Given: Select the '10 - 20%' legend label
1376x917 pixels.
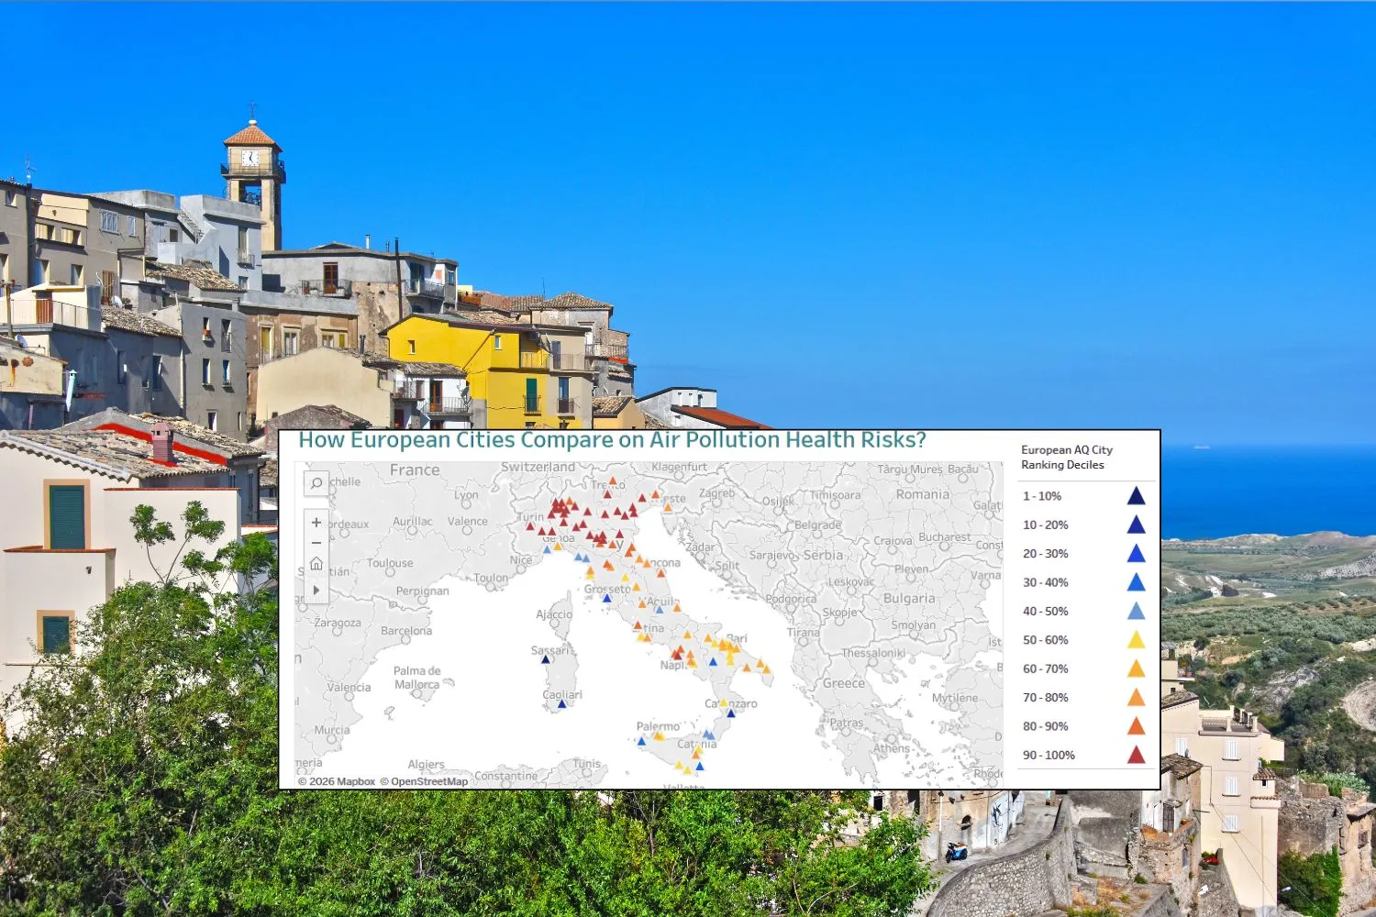Looking at the screenshot, I should pyautogui.click(x=1046, y=525).
